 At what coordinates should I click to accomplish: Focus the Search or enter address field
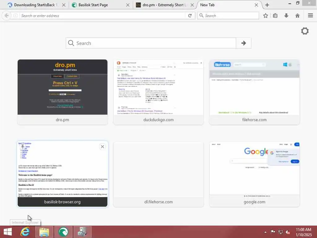102,15
